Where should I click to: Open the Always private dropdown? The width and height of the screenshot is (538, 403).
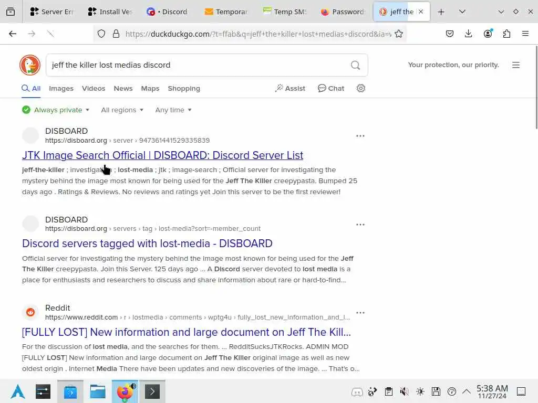[x=56, y=110]
